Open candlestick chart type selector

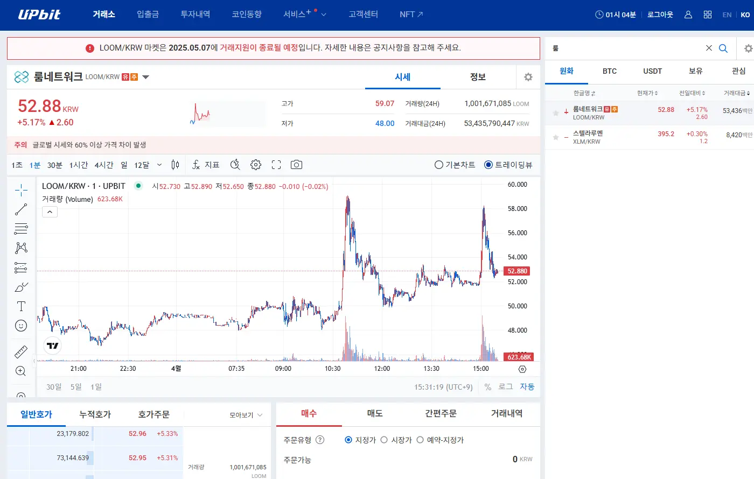(175, 165)
